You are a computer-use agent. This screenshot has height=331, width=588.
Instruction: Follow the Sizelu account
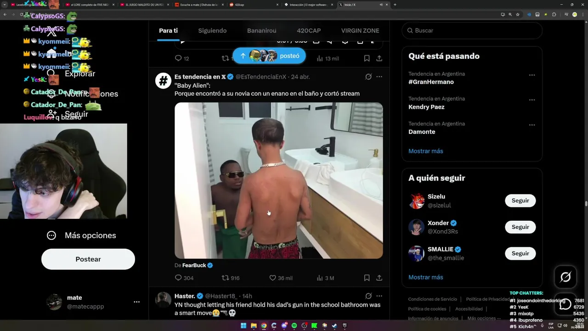pos(520,200)
